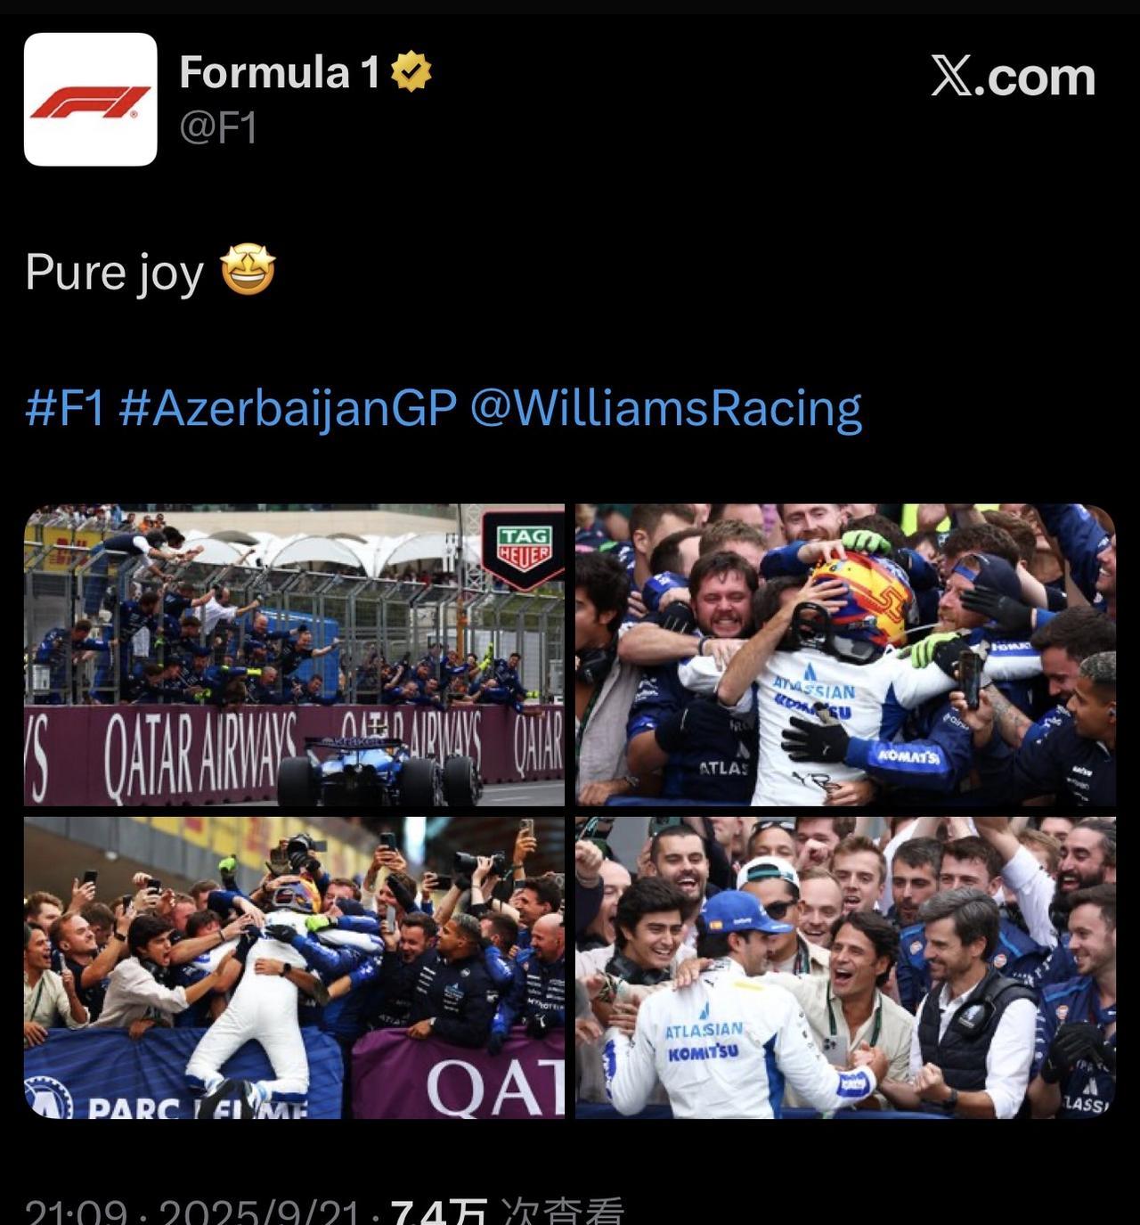
Task: Open the driver greeting crowd photo
Action: 845,968
